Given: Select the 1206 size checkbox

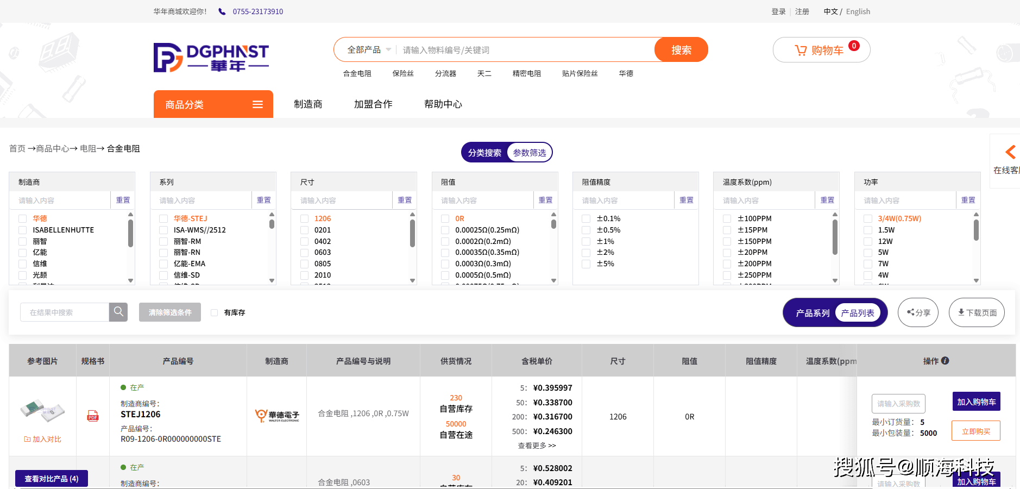Looking at the screenshot, I should coord(305,218).
